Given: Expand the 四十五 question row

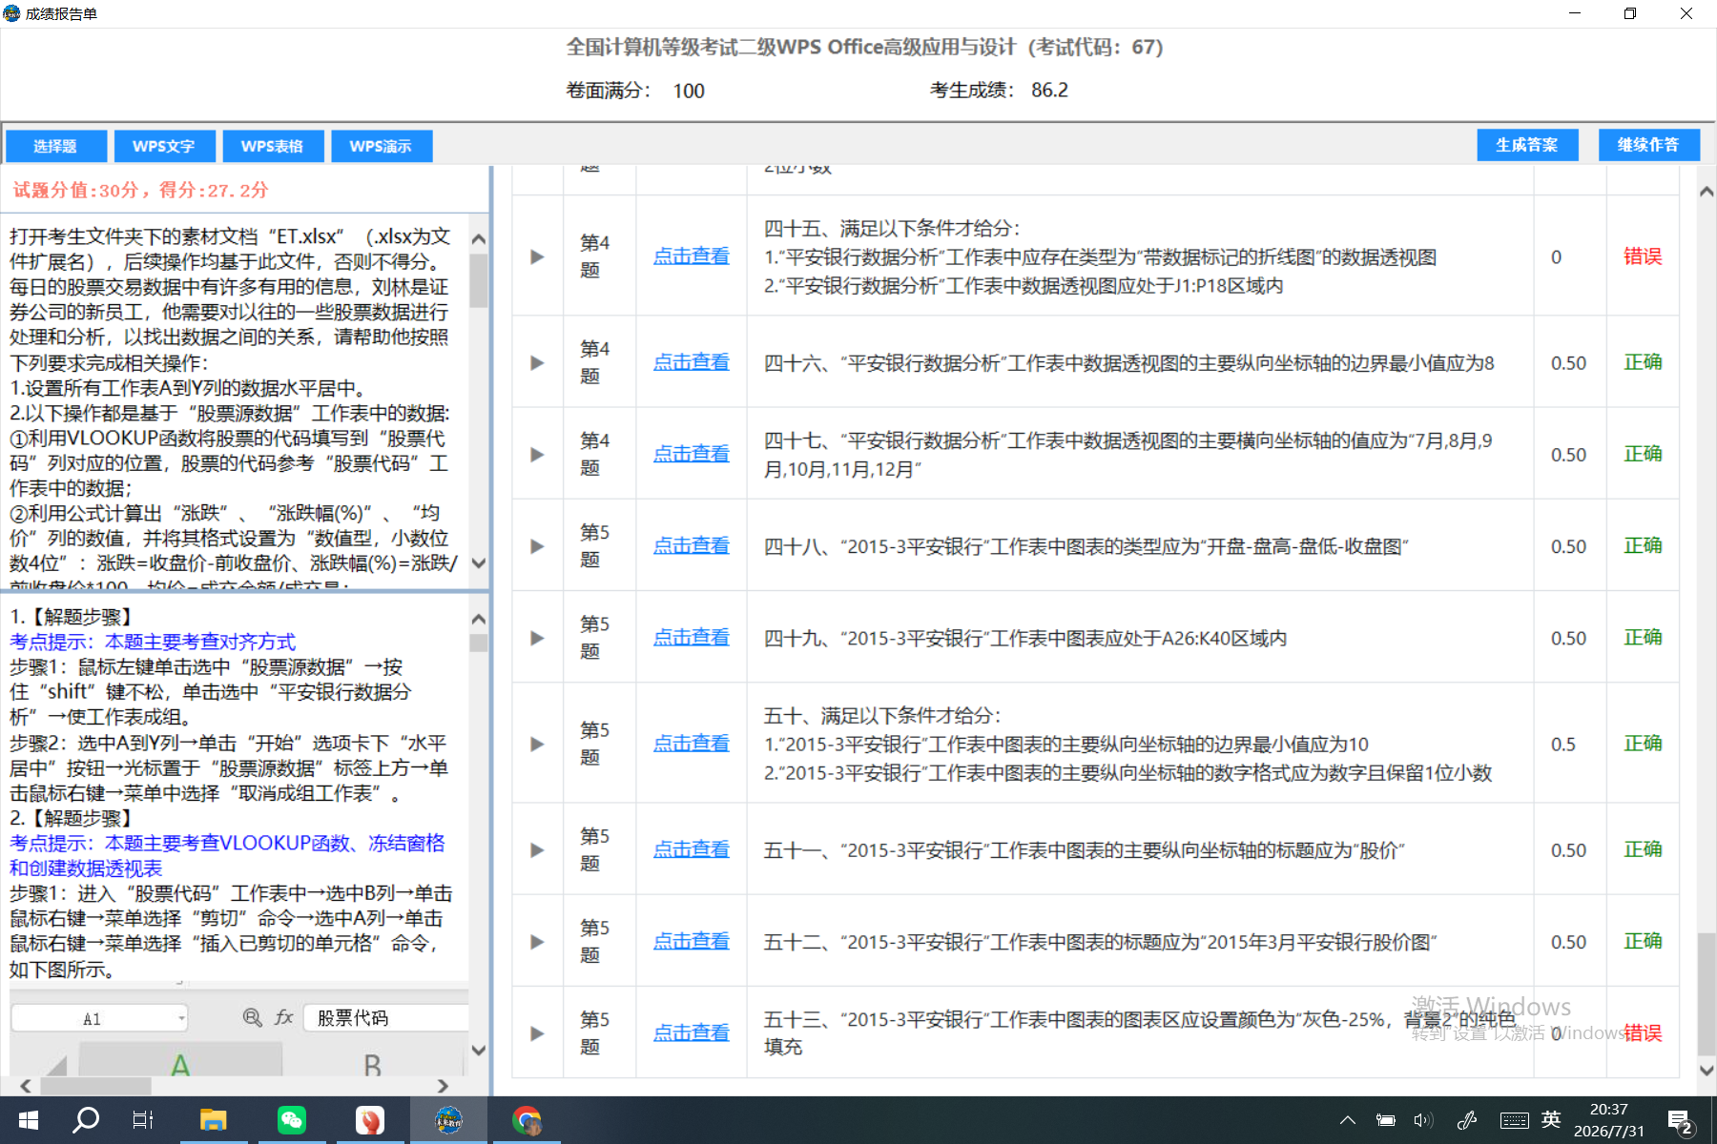Looking at the screenshot, I should [x=537, y=257].
